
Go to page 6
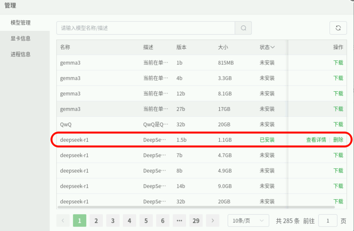click(x=163, y=221)
